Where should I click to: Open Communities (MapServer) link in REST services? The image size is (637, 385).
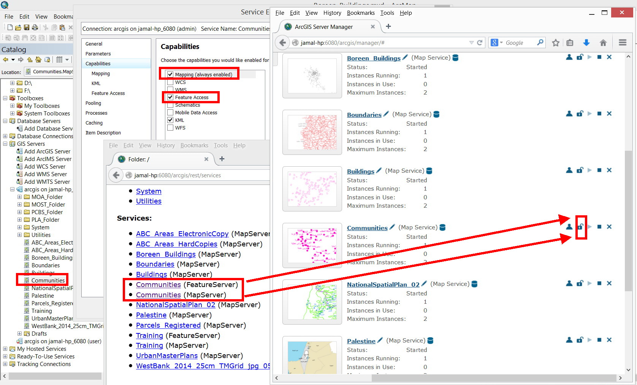[158, 295]
